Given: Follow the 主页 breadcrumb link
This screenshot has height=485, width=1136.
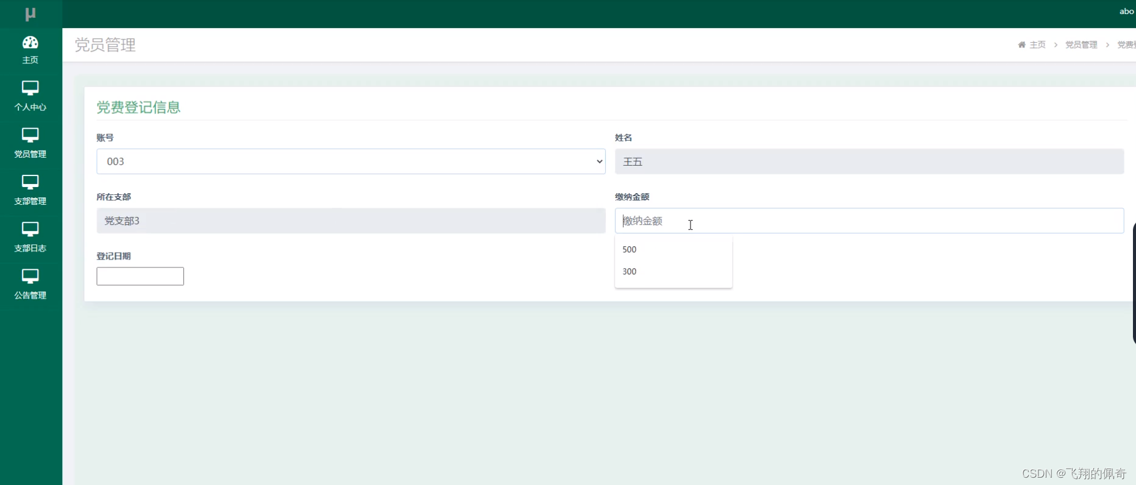Looking at the screenshot, I should (1037, 44).
